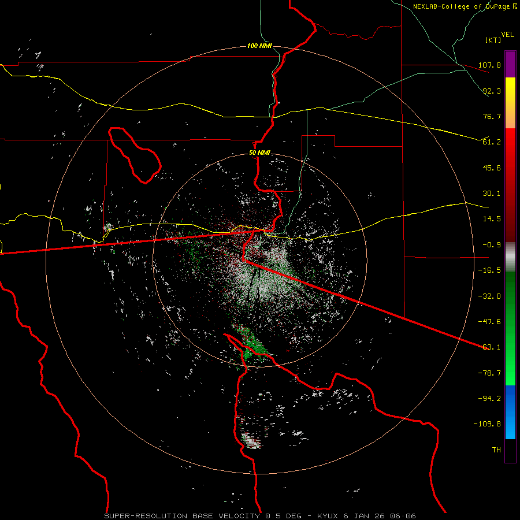Select the 76.7 velocity scale value

tap(492, 116)
